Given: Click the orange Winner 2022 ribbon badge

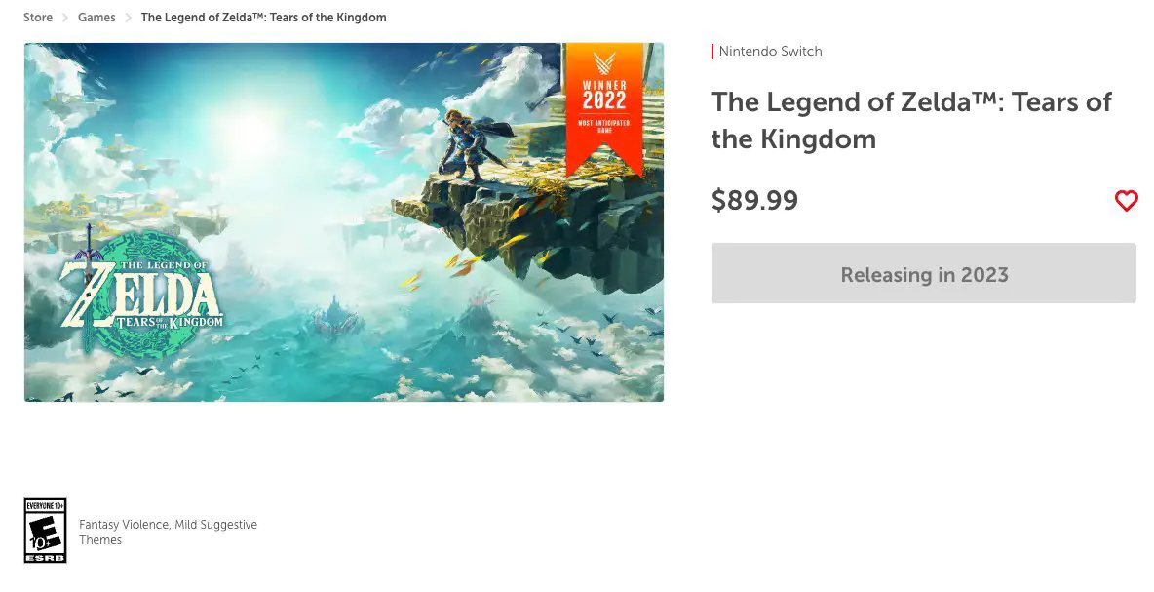Looking at the screenshot, I should pos(604,109).
